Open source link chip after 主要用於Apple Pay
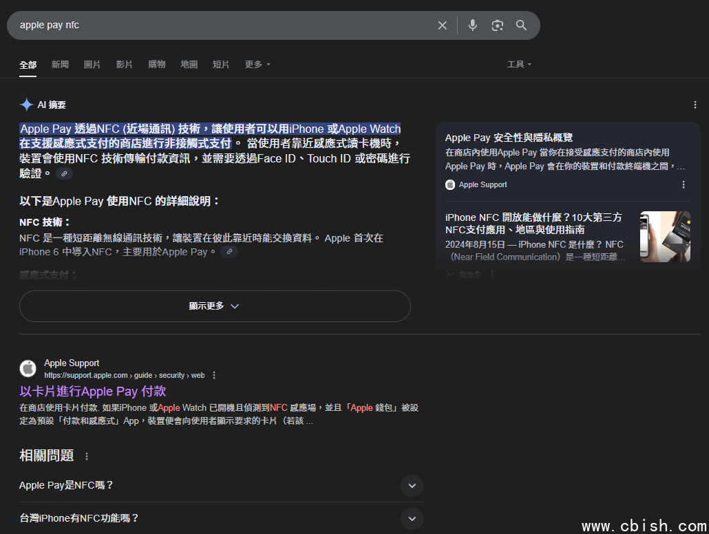Viewport: 709px width, 534px height. tap(229, 252)
